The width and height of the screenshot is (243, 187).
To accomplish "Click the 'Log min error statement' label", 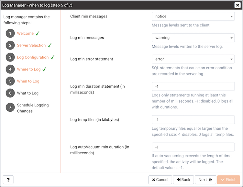I will tap(92, 59).
